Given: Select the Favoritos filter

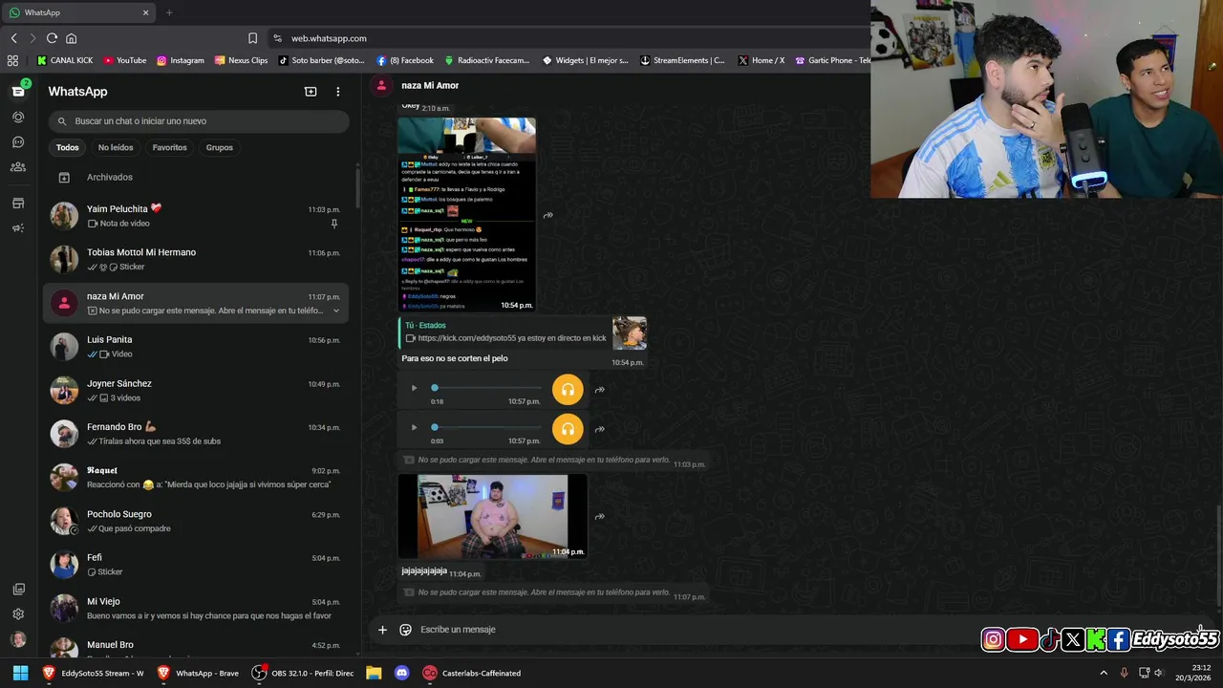Looking at the screenshot, I should 170,147.
